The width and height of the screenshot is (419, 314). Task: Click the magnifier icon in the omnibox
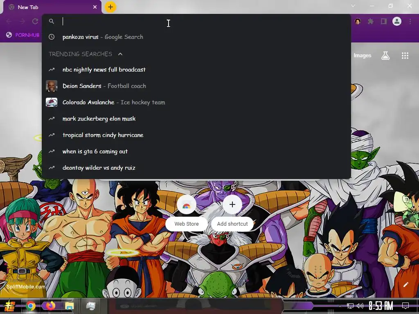tap(52, 21)
